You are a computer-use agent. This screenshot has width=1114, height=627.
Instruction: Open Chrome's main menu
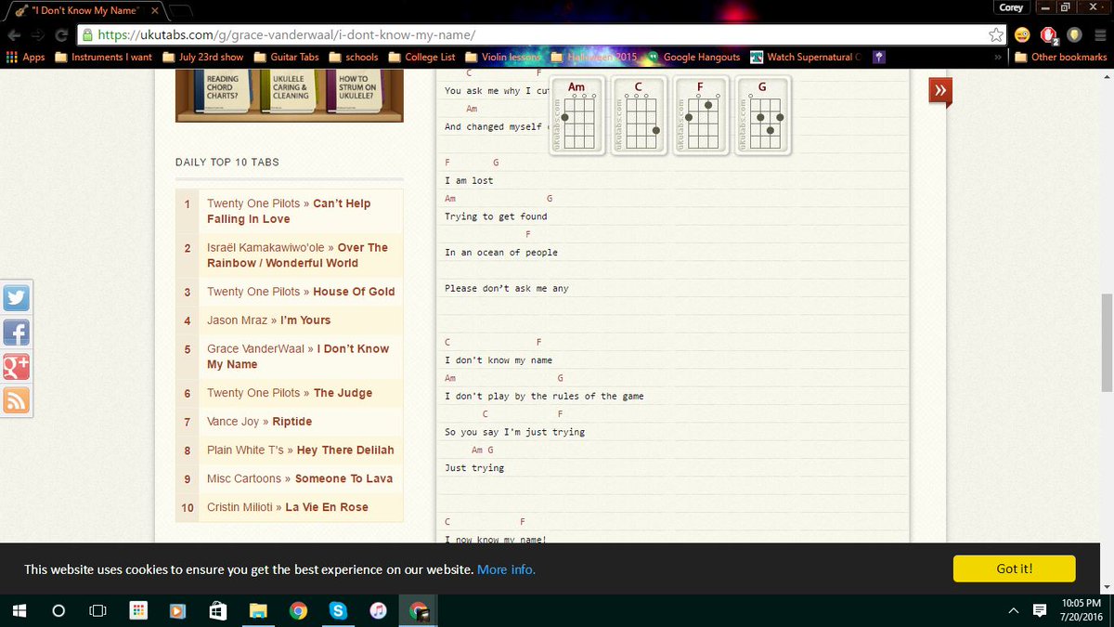coord(1099,35)
